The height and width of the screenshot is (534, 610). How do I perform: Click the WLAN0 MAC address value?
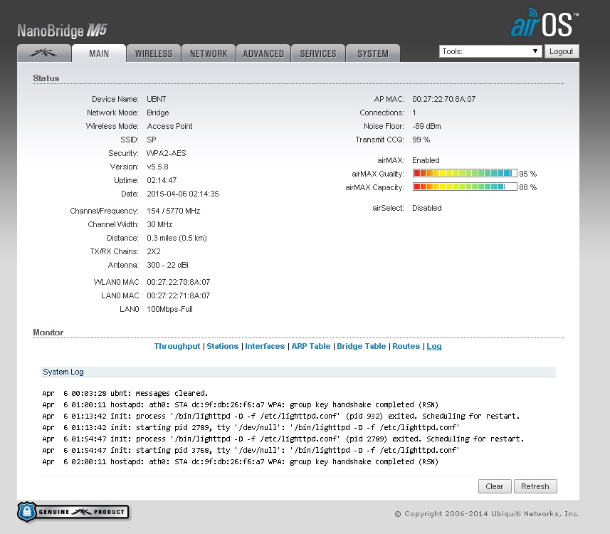pos(178,282)
